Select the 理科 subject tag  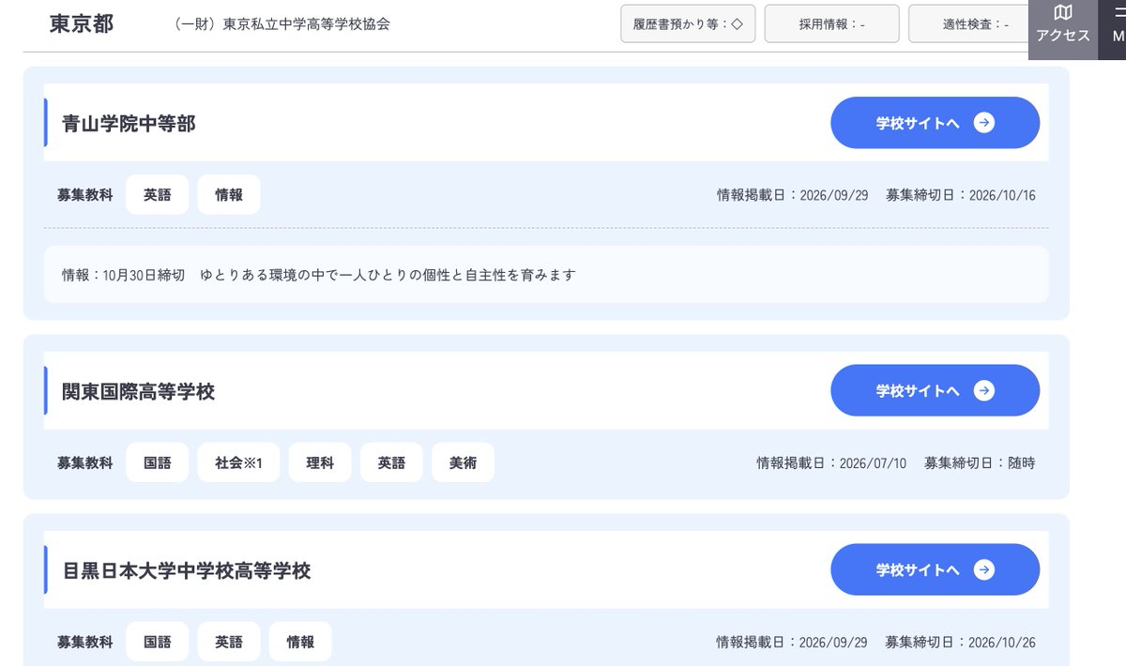(320, 462)
